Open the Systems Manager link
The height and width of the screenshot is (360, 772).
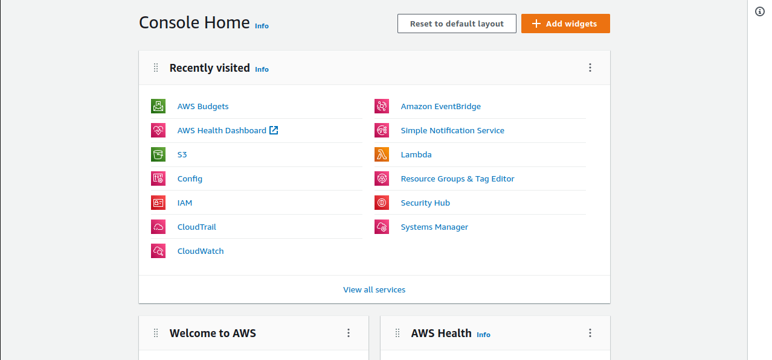434,227
